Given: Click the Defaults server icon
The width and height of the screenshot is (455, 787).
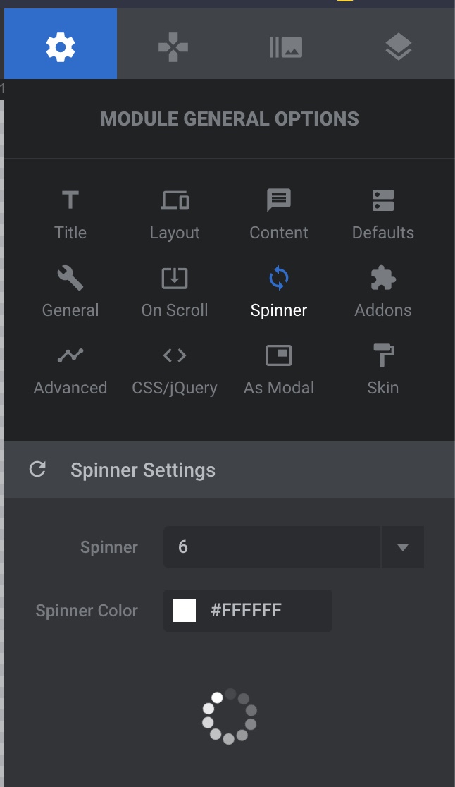Looking at the screenshot, I should [x=383, y=201].
